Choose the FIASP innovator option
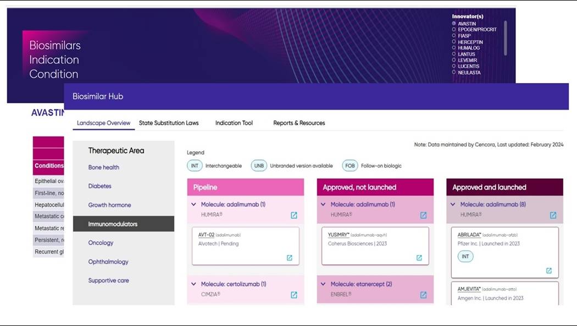The height and width of the screenshot is (326, 577). click(x=454, y=36)
